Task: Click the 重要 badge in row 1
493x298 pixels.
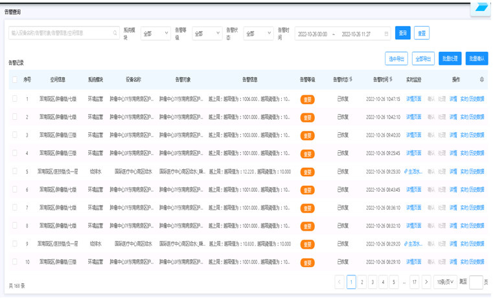Action: tap(308, 99)
